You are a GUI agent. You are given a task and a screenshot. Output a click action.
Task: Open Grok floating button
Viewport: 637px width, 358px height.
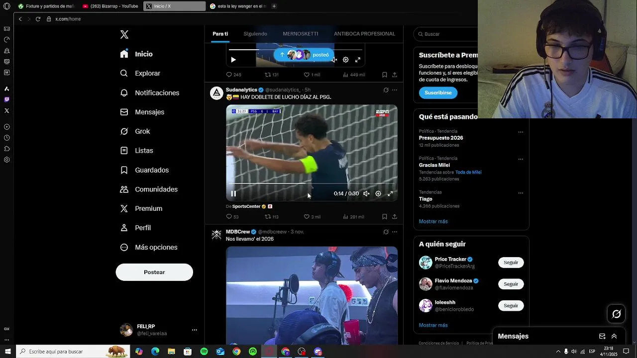click(617, 314)
